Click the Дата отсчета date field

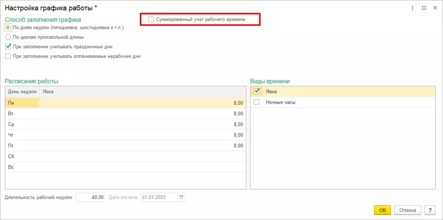pos(159,197)
